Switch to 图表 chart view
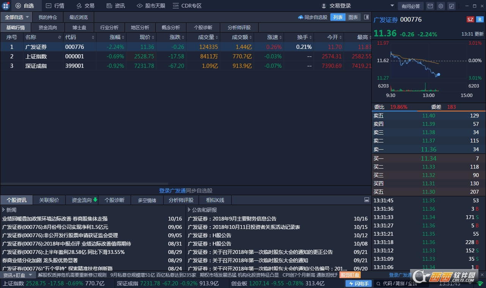Viewport: 486px width, 288px height. click(353, 17)
